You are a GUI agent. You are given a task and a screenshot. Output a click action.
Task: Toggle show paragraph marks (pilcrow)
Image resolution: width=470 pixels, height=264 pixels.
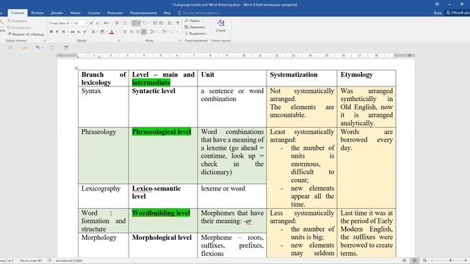[x=178, y=23]
